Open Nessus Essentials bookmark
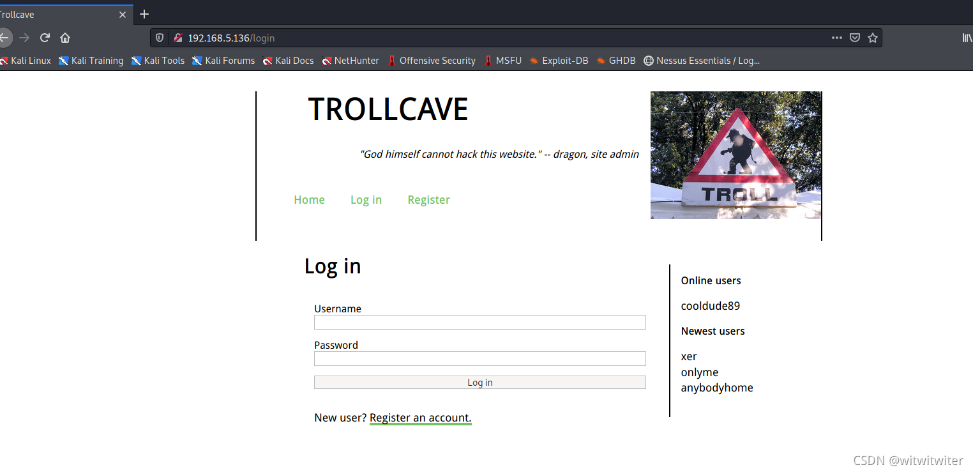Screen dimensions: 973x472 point(702,61)
